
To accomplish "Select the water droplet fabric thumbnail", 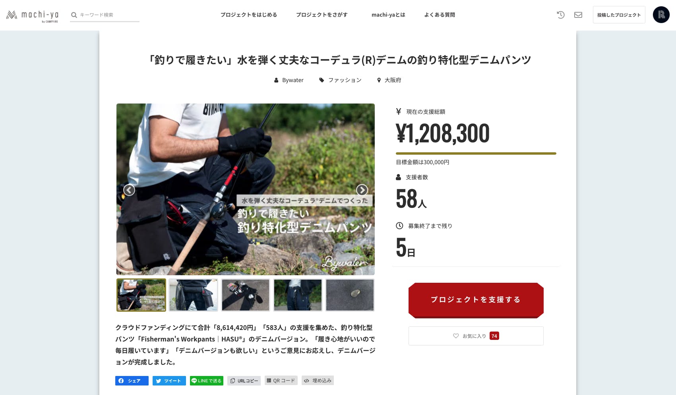I will click(x=350, y=295).
